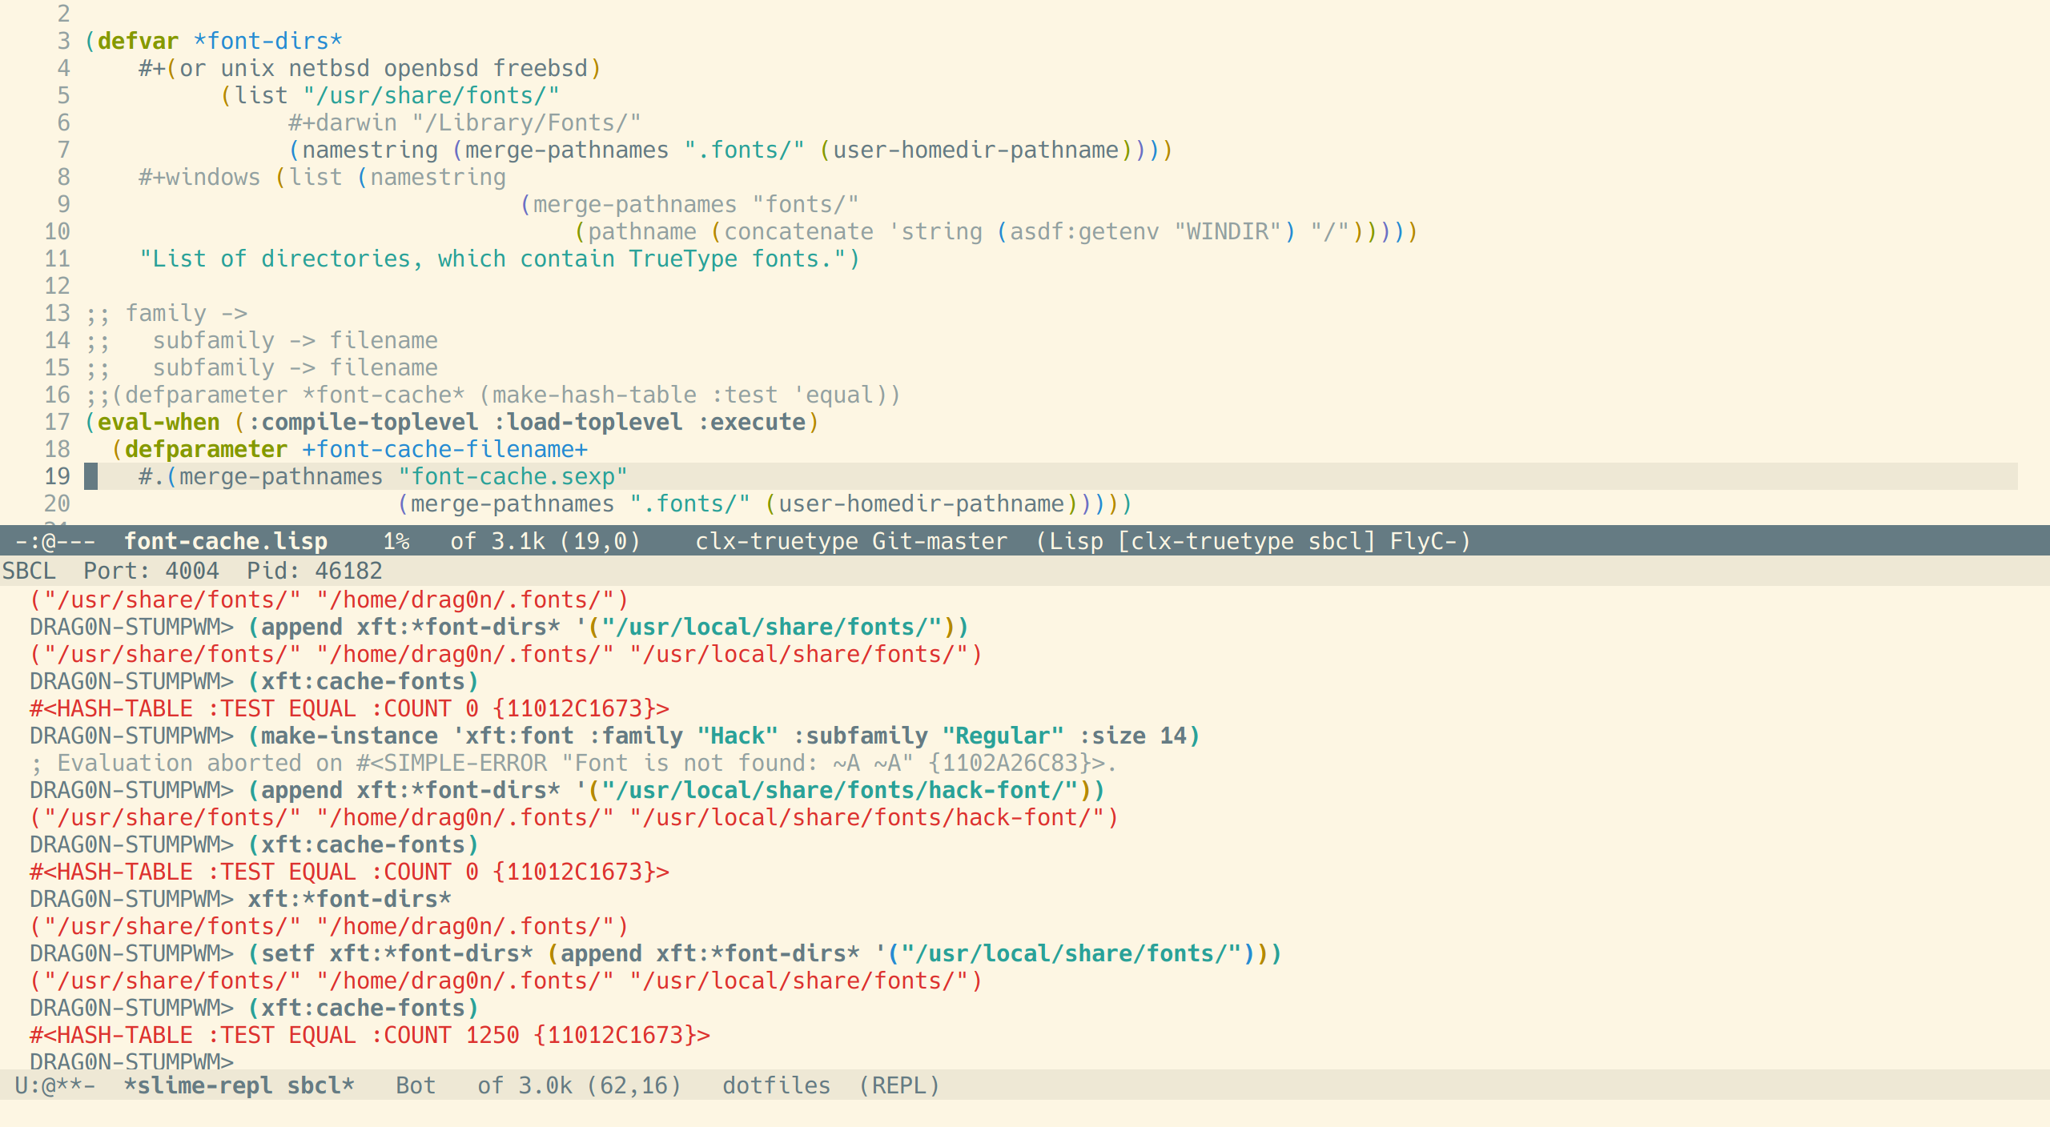The height and width of the screenshot is (1127, 2050).
Task: Click the U:@**- status flags of REPL buffer
Action: (x=55, y=1085)
